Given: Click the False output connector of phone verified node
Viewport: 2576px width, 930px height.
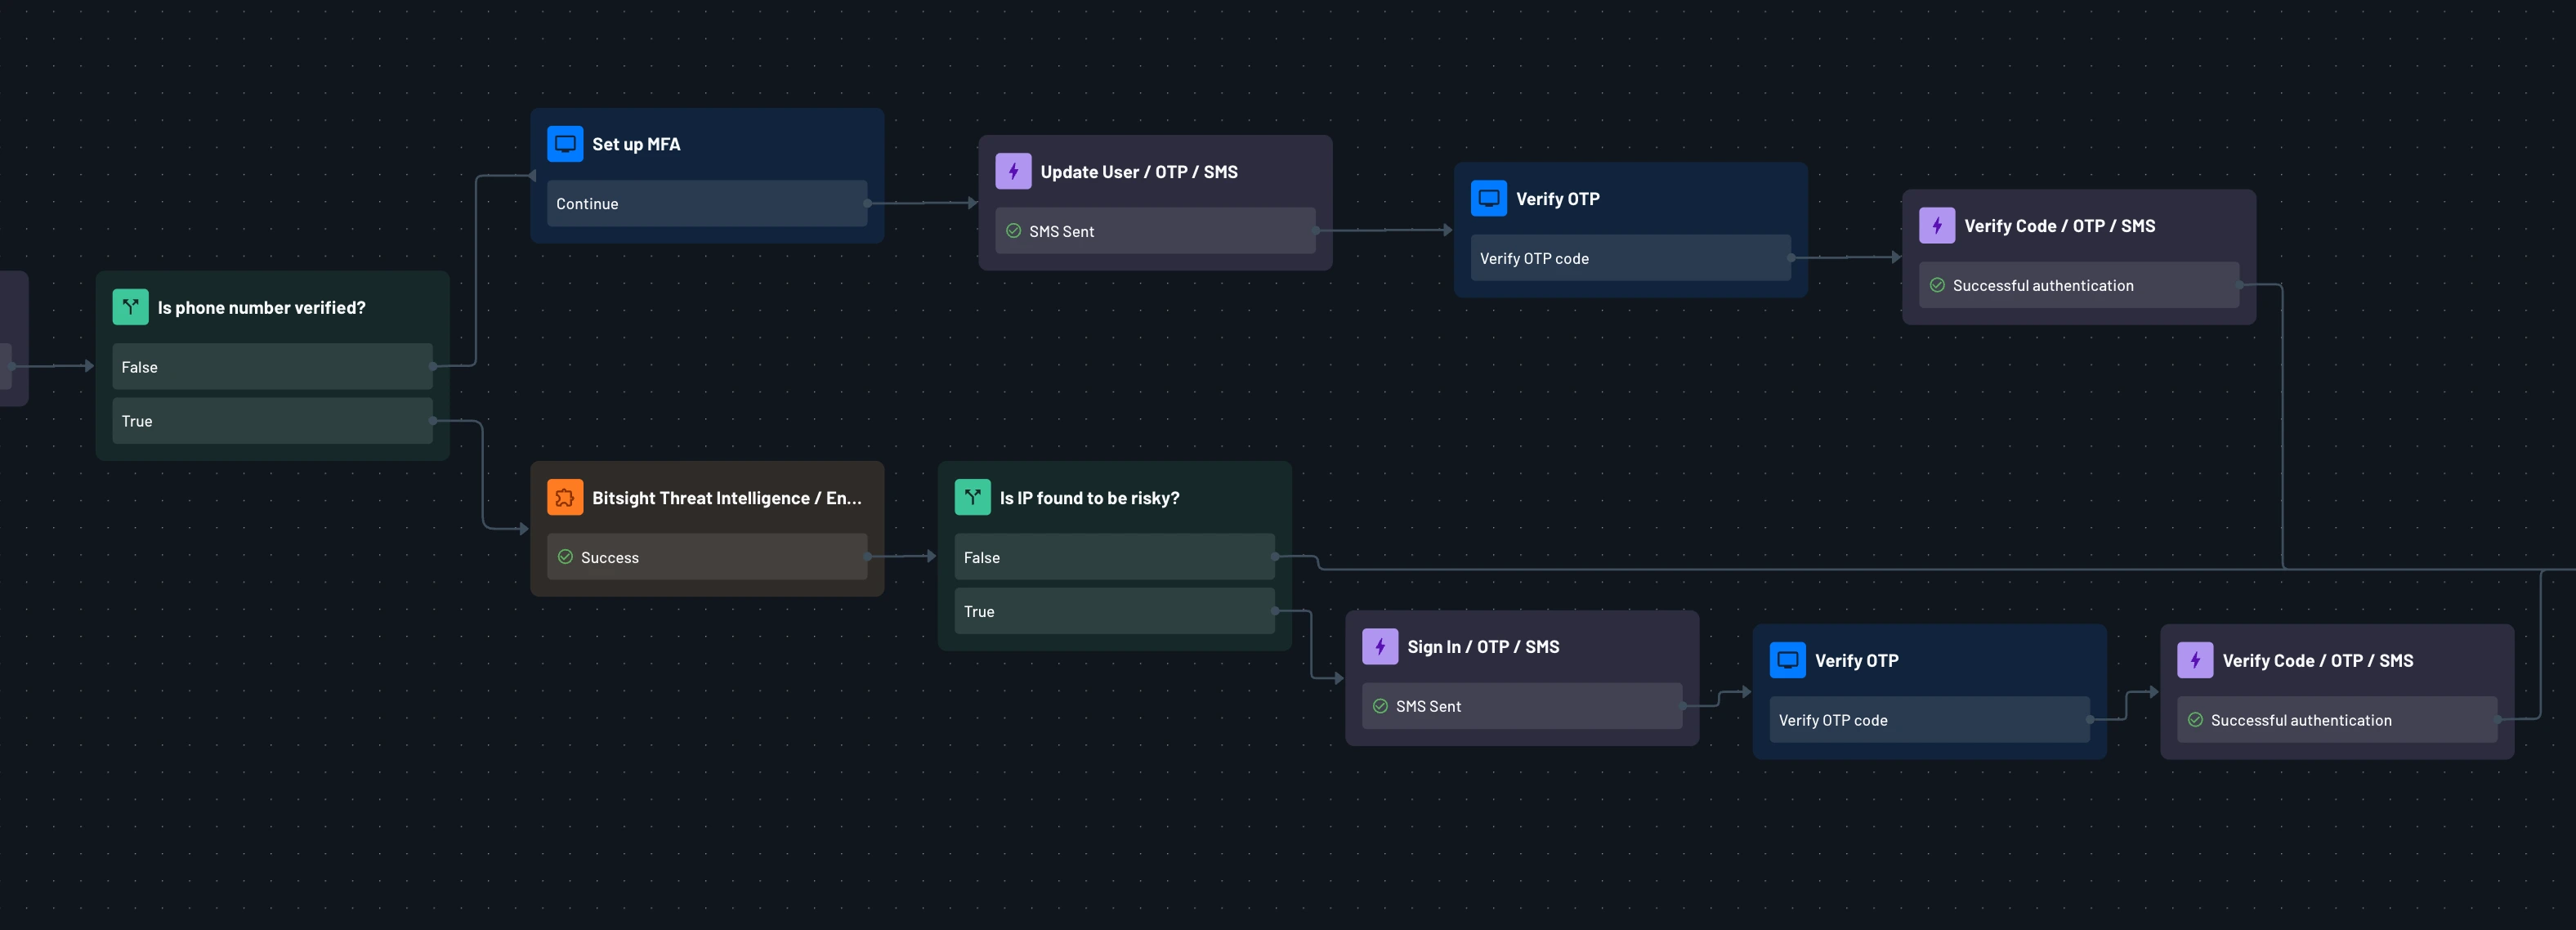Looking at the screenshot, I should [x=432, y=366].
